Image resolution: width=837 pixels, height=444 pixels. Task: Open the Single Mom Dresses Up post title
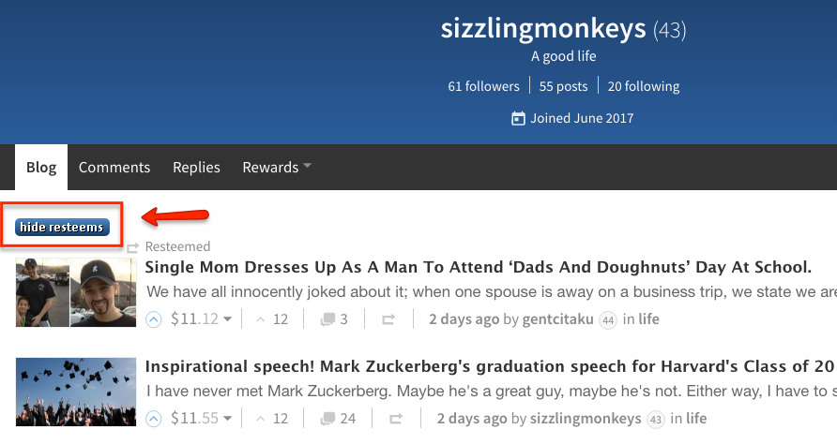pyautogui.click(x=479, y=267)
